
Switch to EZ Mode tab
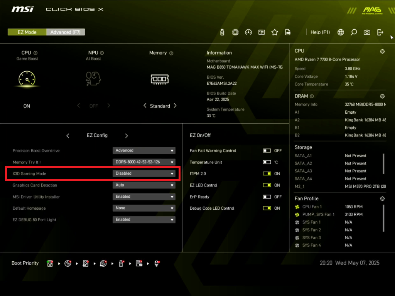pyautogui.click(x=27, y=32)
